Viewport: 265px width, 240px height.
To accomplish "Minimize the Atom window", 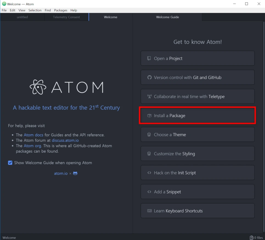I will point(234,4).
